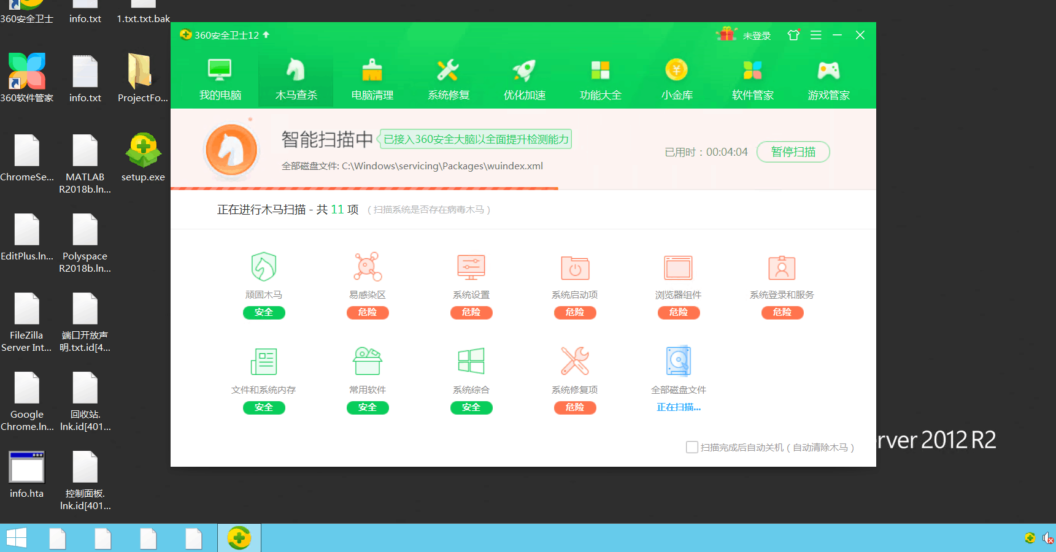Click the 顽固木马 shield icon
Screen dimensions: 1056x552
(264, 267)
